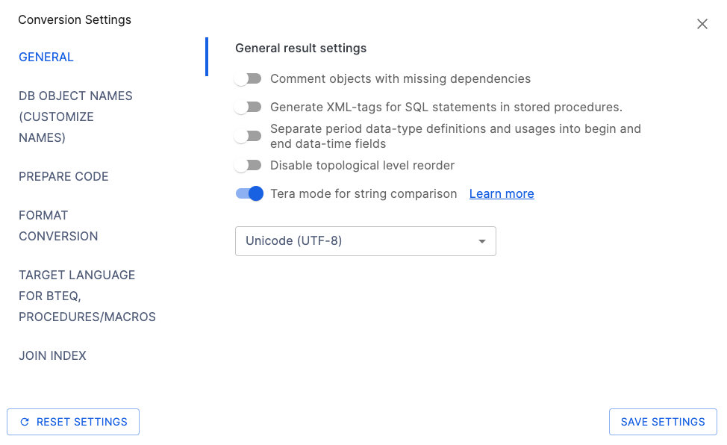727x445 pixels.
Task: Switch to PREPARE CODE section
Action: pos(63,176)
